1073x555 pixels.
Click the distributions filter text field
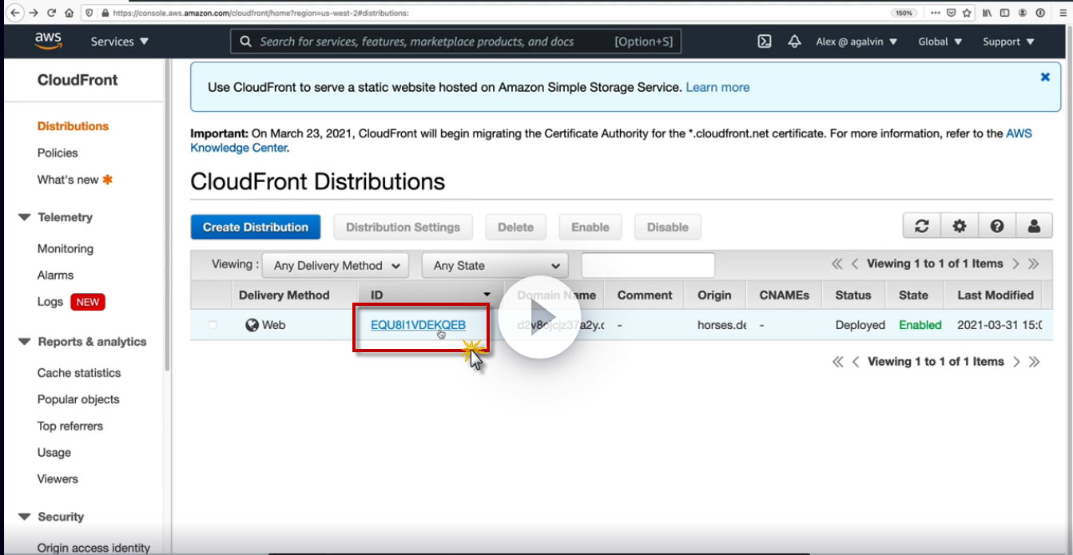point(648,265)
